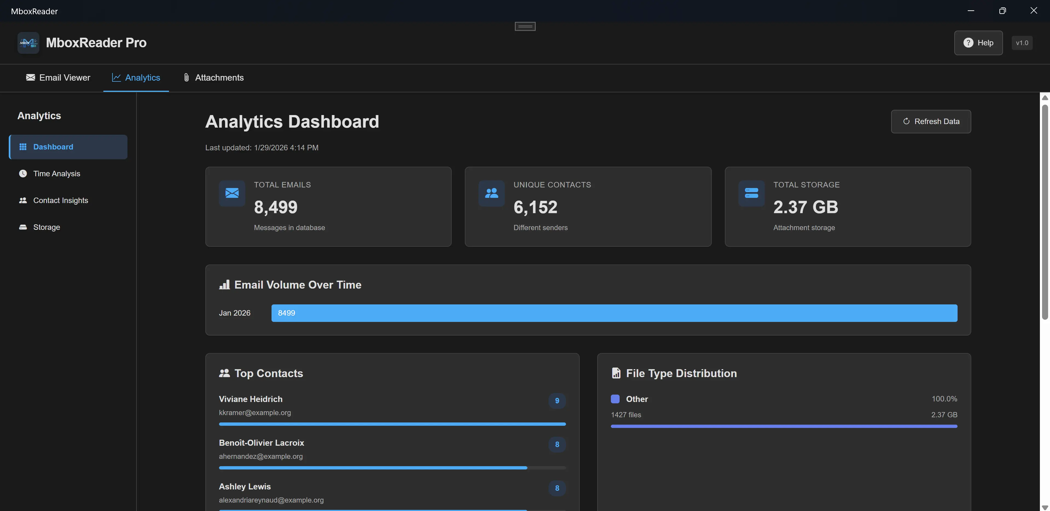Switch to the Email Viewer tab

(x=58, y=77)
